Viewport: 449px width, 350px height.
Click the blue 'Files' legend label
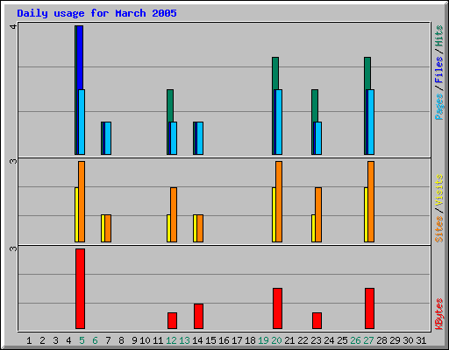(x=438, y=70)
